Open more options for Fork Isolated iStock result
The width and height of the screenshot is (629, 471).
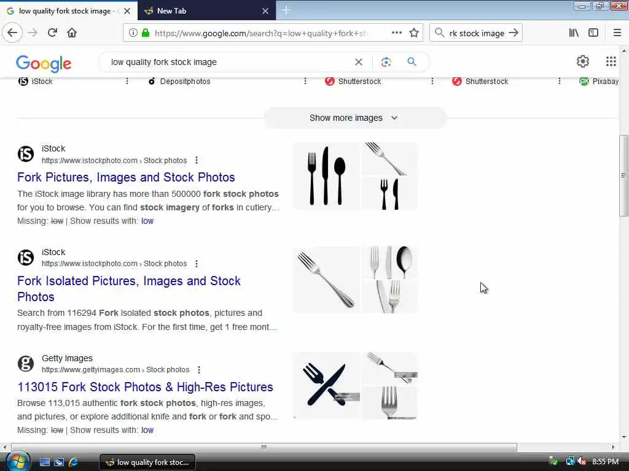(x=197, y=264)
